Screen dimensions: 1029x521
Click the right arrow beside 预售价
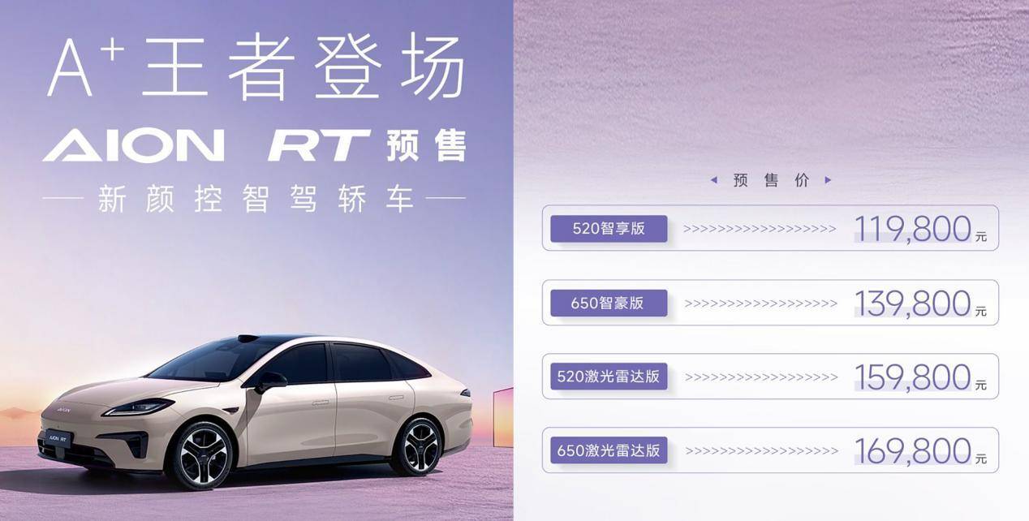pyautogui.click(x=828, y=180)
